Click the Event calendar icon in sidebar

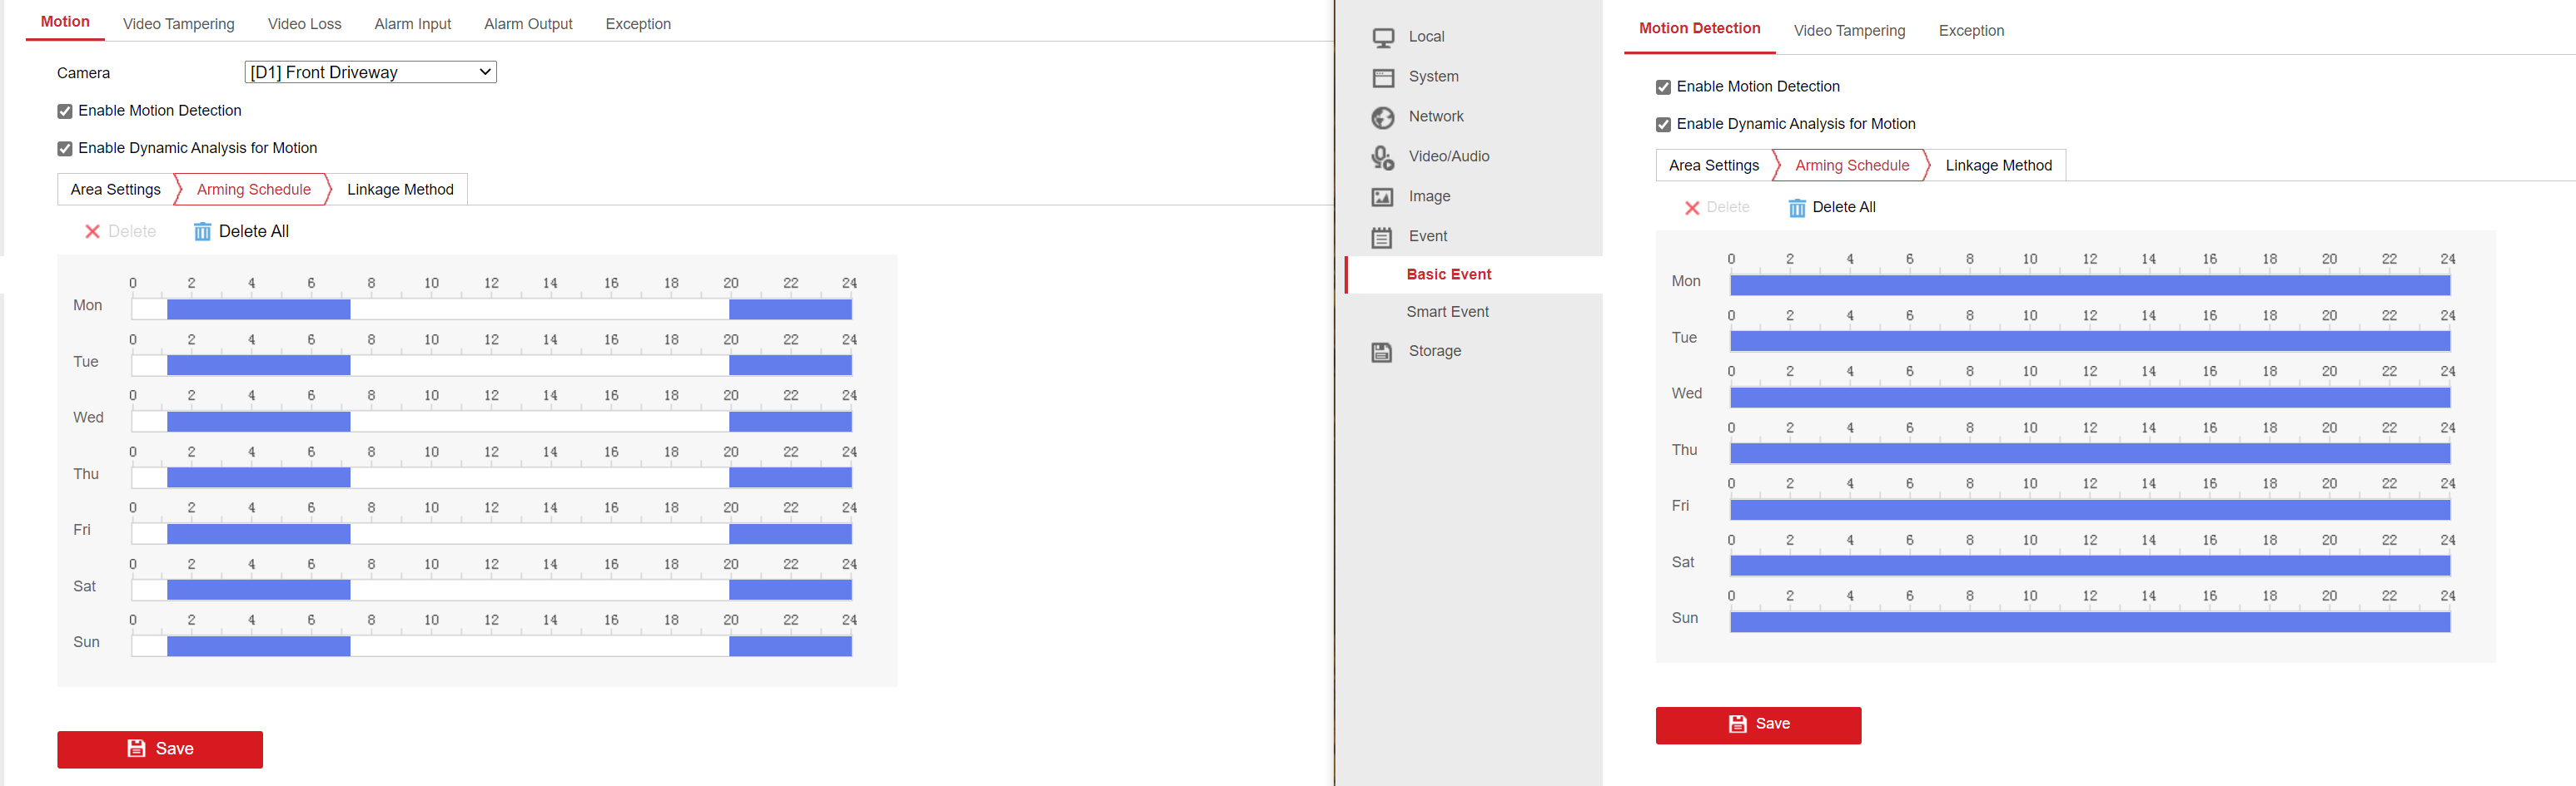1383,238
